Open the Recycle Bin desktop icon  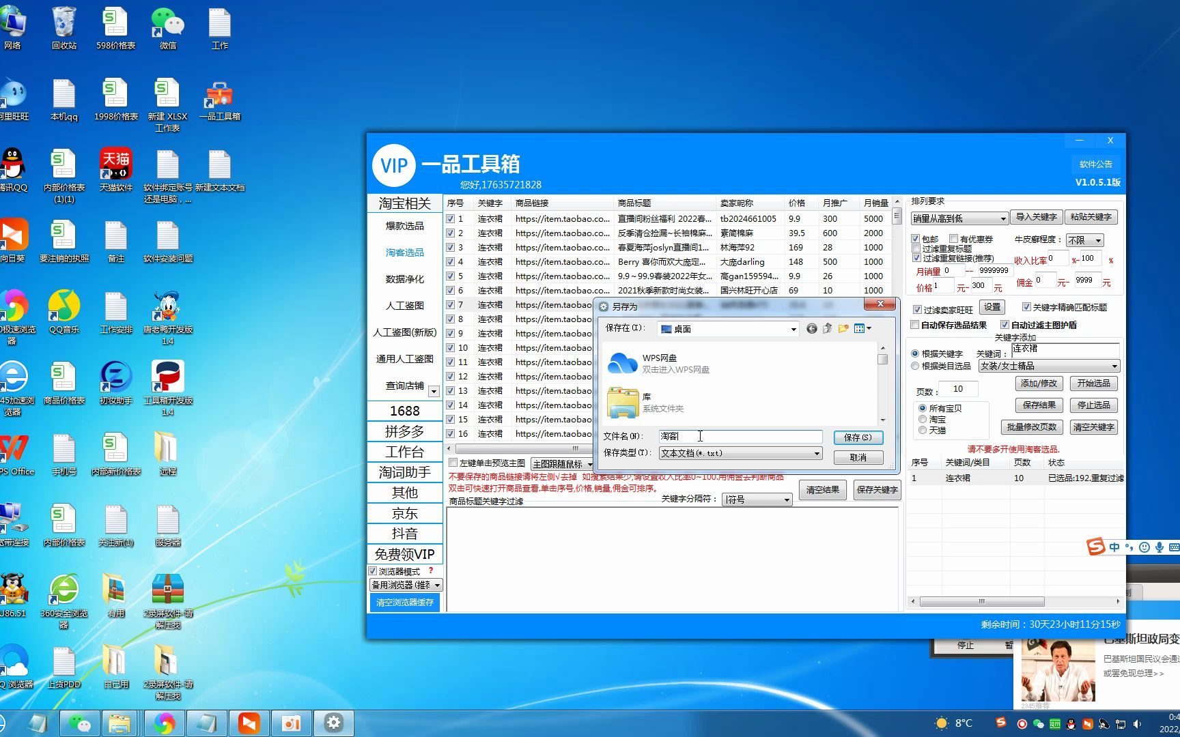64,29
